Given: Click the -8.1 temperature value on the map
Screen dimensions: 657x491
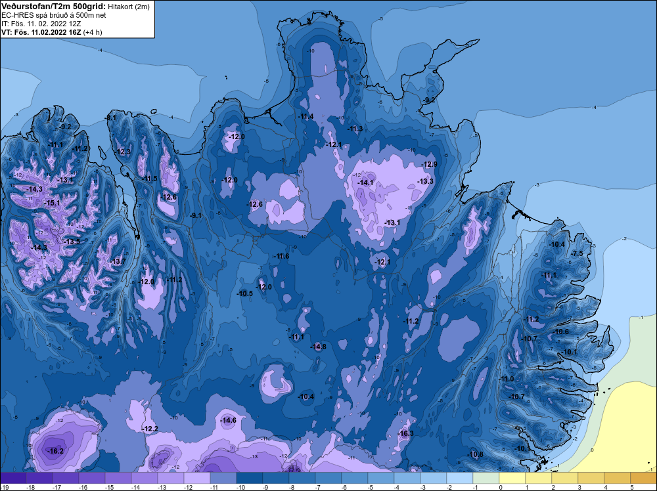Looking at the screenshot, I should pyautogui.click(x=111, y=118).
